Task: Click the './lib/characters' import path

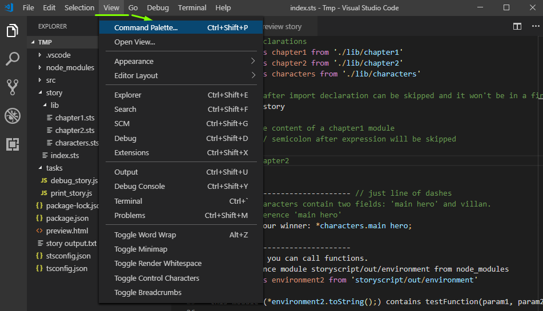Action: [381, 74]
